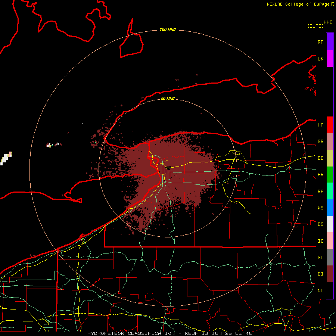The image size is (336, 336).
Task: Click the "HR" legend label
Action: tap(320, 175)
